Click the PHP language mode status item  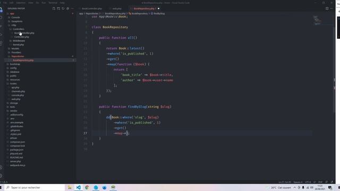[x=320, y=182]
